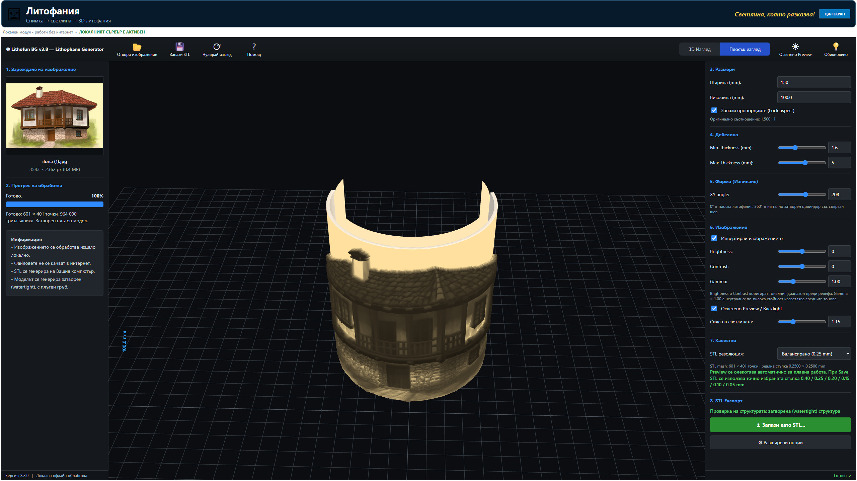
Task: Click file name ilona (1).jpg
Action: (x=55, y=161)
